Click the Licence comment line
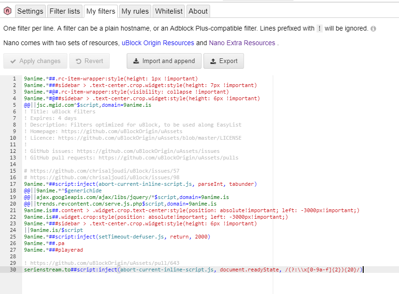This screenshot has width=399, height=294. click(132, 138)
